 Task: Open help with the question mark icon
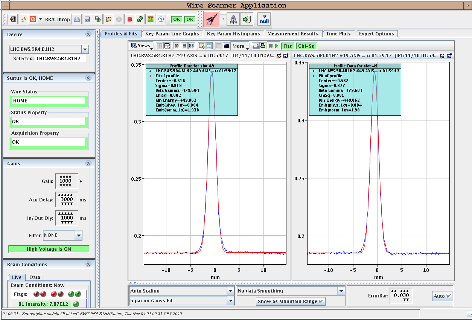161,19
